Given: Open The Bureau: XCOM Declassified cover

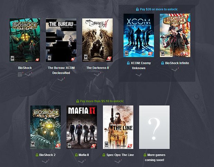Looking at the screenshot, I should point(61,40).
